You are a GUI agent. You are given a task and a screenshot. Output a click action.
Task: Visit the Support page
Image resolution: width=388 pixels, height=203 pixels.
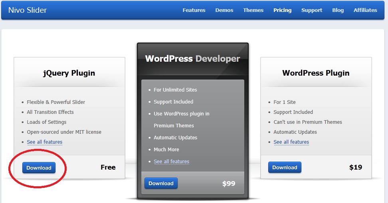[x=312, y=10]
